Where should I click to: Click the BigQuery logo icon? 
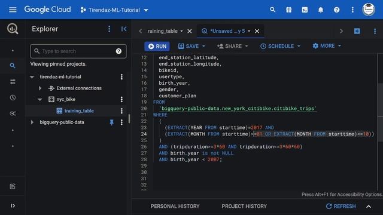pyautogui.click(x=13, y=29)
